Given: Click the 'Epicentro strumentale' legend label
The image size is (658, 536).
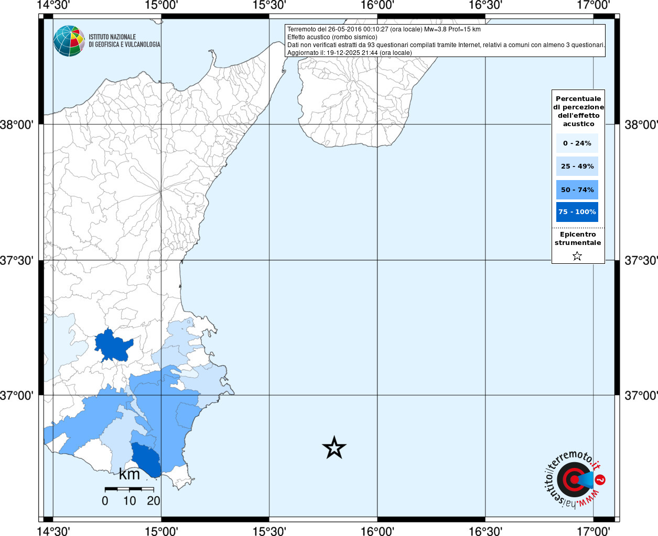Looking at the screenshot, I should tap(578, 239).
